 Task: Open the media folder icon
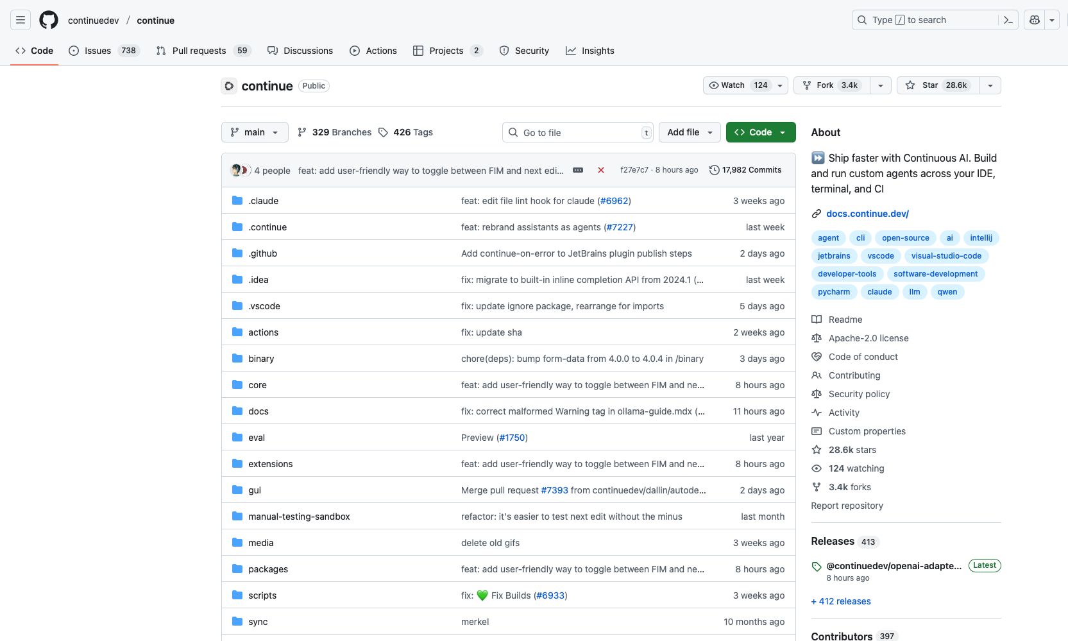click(x=237, y=542)
